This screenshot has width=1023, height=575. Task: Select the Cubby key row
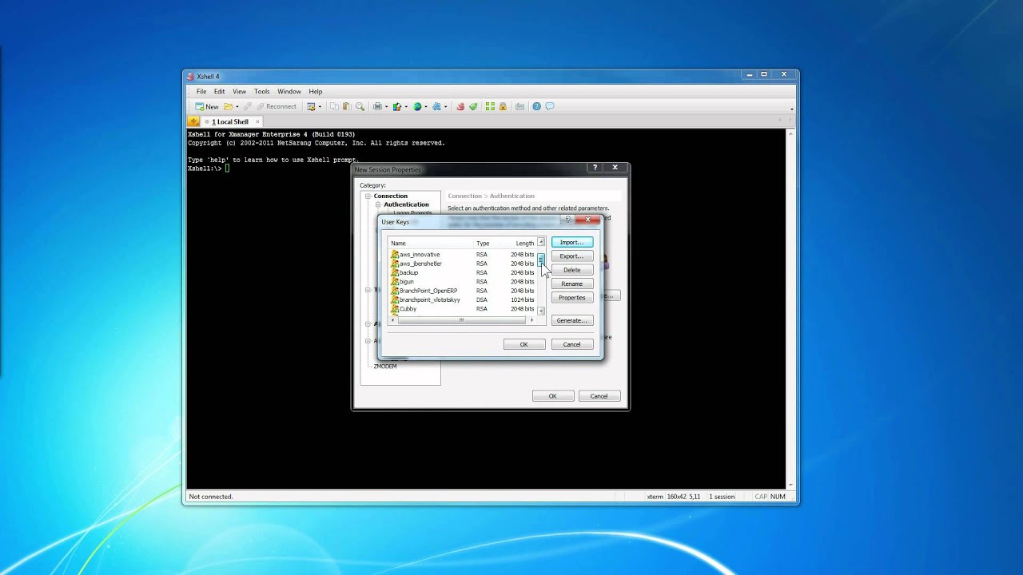462,309
